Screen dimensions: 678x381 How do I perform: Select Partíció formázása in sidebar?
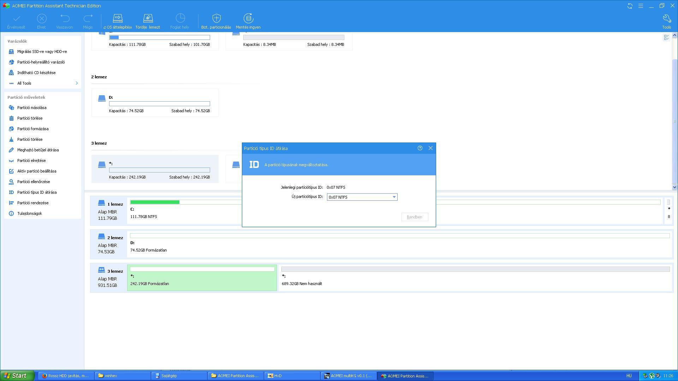pyautogui.click(x=33, y=129)
